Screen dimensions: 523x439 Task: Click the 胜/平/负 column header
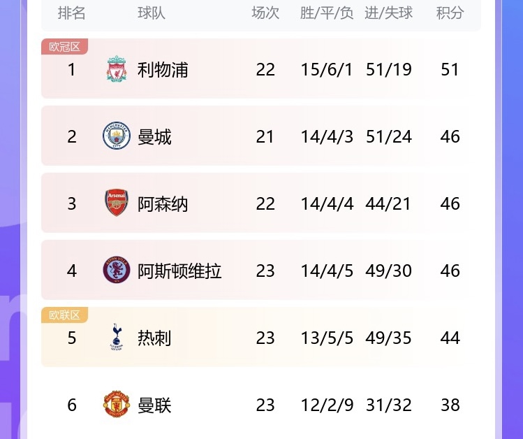pyautogui.click(x=327, y=13)
